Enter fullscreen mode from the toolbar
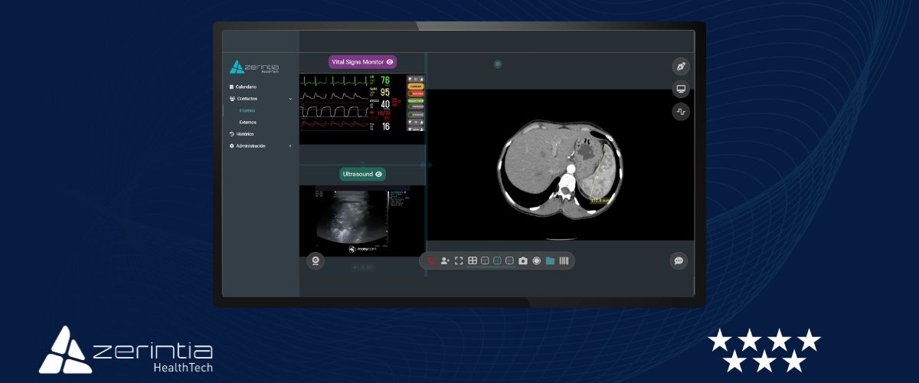 459,261
